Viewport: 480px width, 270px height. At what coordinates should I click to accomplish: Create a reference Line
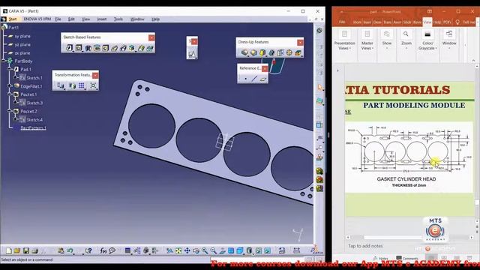pyautogui.click(x=254, y=79)
